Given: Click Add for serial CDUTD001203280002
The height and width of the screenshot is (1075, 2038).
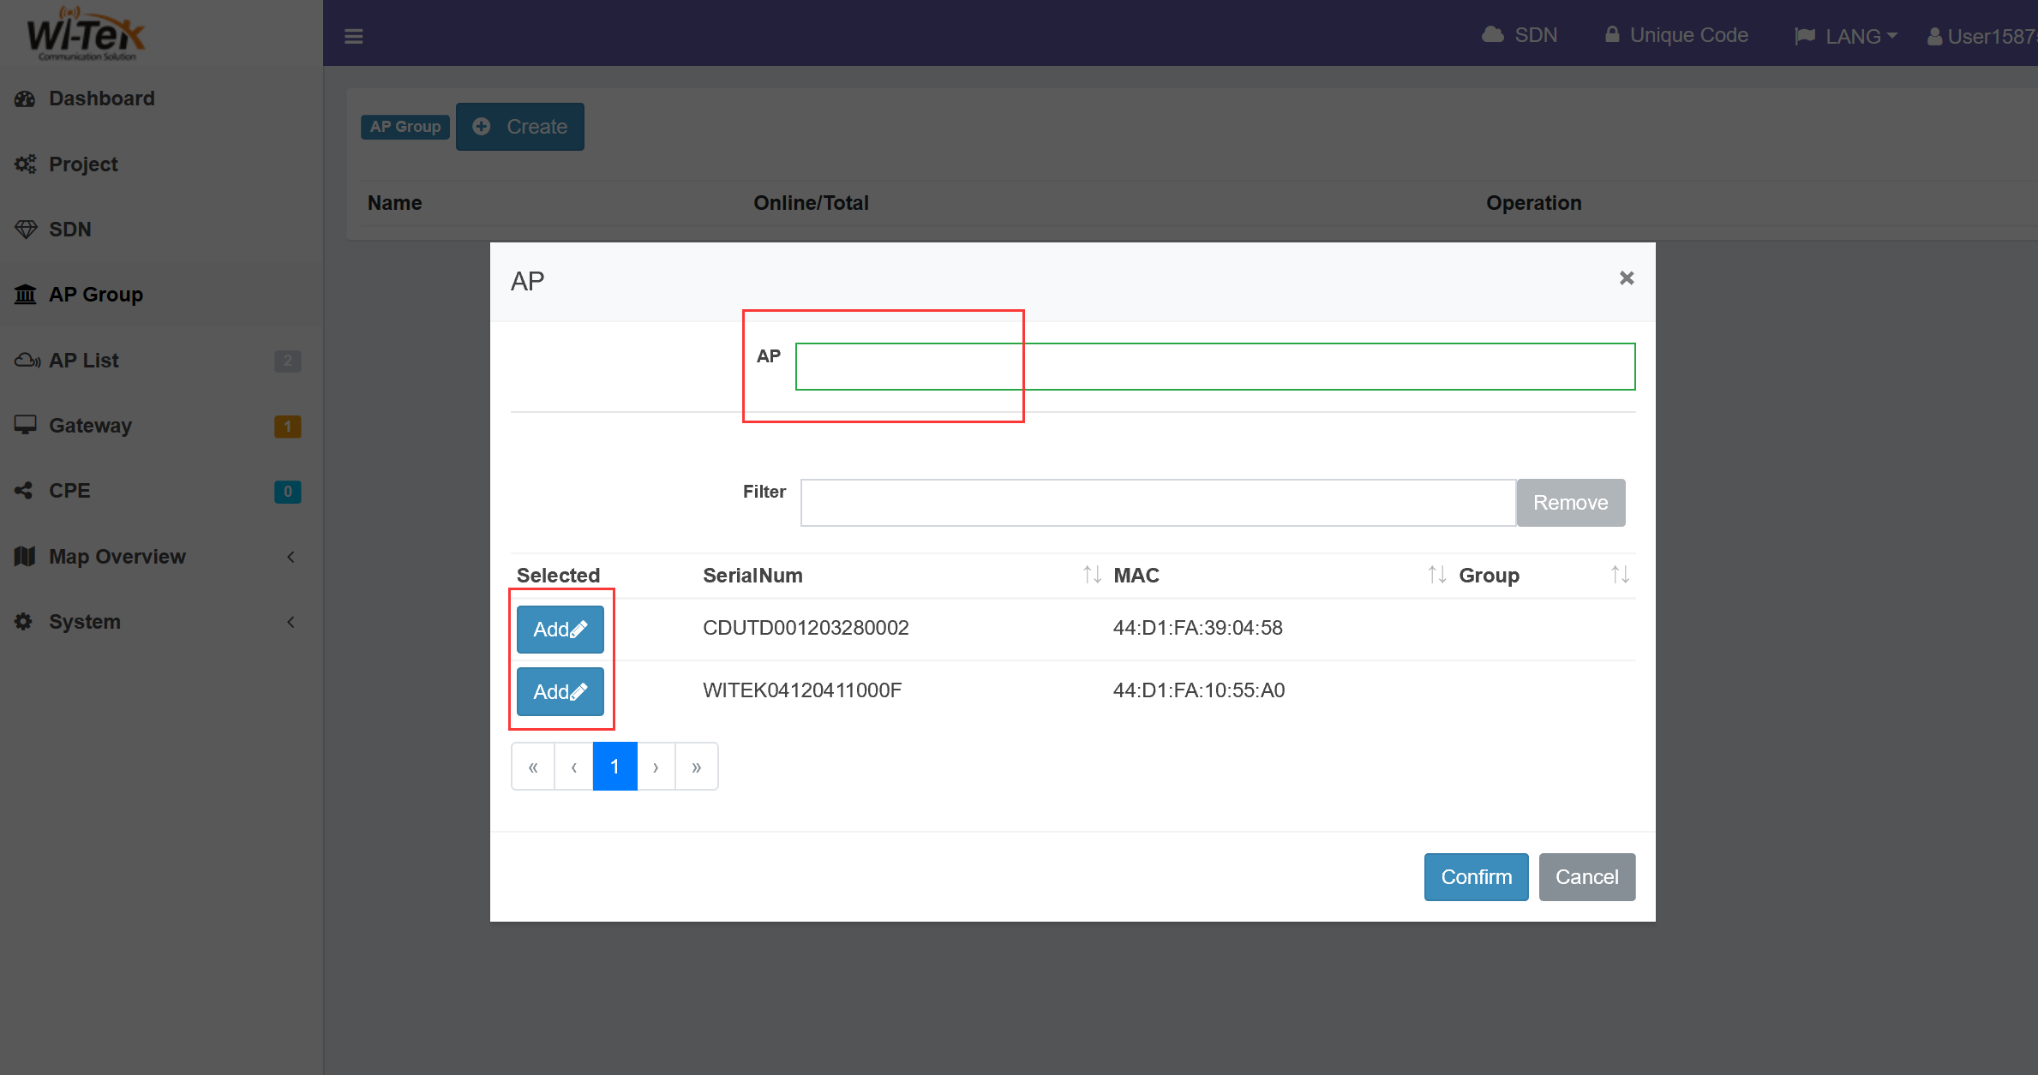Looking at the screenshot, I should (560, 630).
